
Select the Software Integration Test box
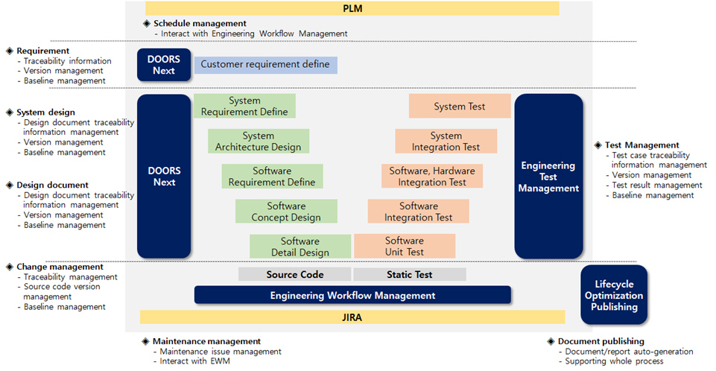pos(418,212)
